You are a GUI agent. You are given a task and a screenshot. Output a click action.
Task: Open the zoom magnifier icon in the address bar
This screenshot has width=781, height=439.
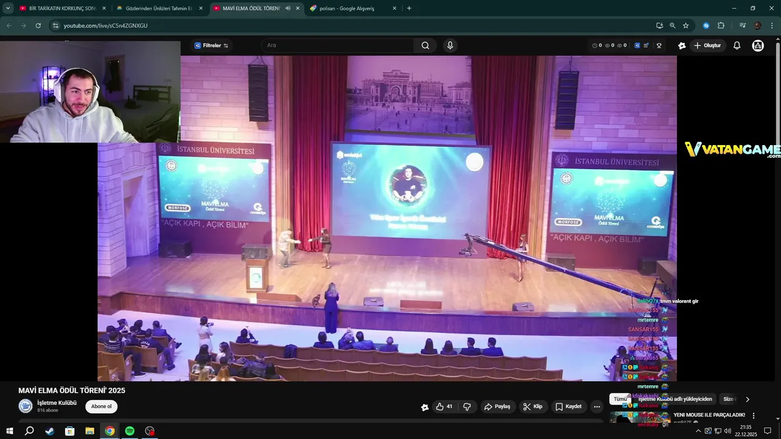pyautogui.click(x=672, y=26)
